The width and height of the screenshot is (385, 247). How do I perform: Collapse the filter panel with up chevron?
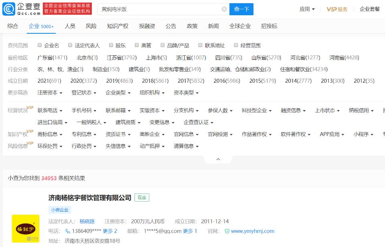coord(218,159)
